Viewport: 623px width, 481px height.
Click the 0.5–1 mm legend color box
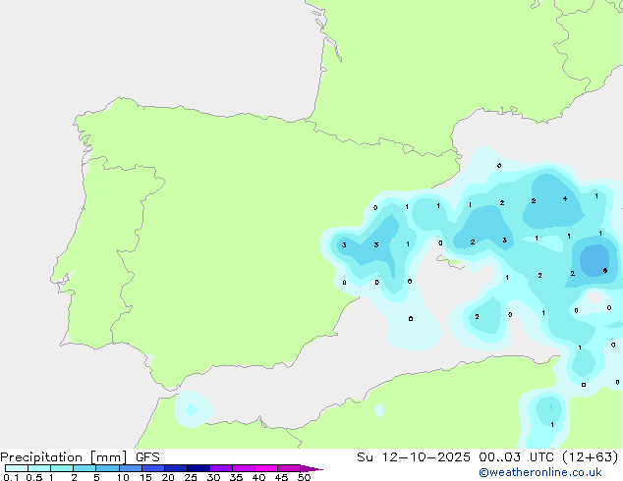coord(39,468)
